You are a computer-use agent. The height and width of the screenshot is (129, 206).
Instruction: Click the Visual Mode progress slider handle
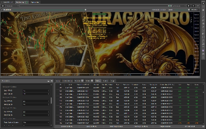pyautogui.click(x=85, y=10)
